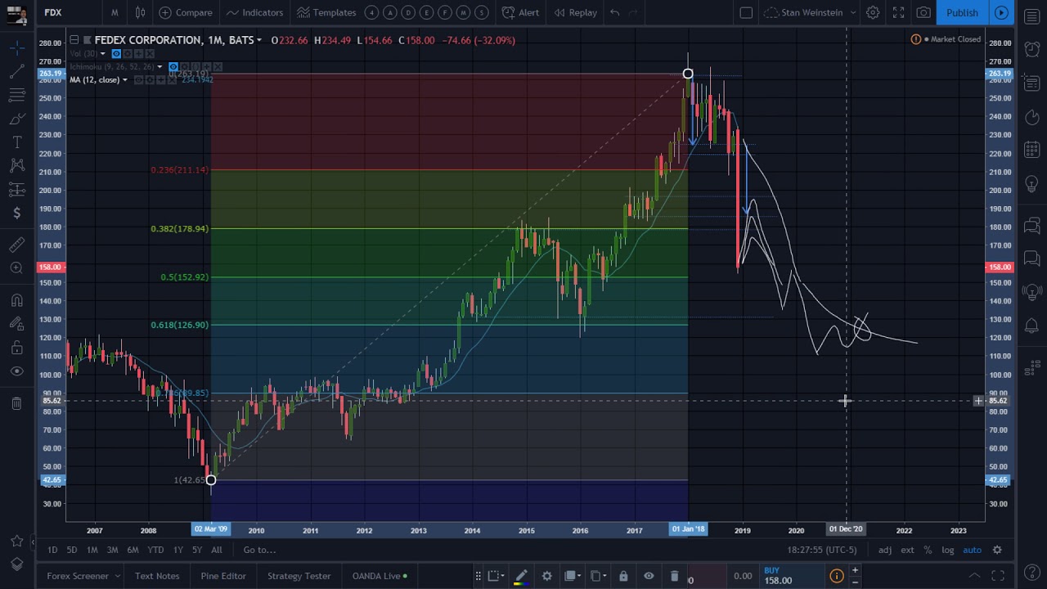Image resolution: width=1047 pixels, height=589 pixels.
Task: Select the 1D time range
Action: tap(52, 550)
